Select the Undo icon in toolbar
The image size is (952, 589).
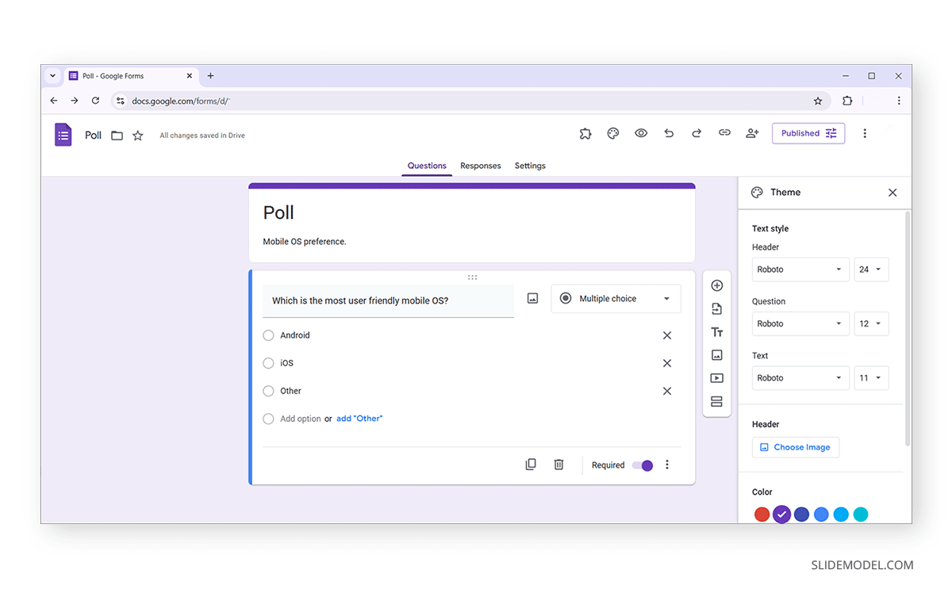point(669,133)
